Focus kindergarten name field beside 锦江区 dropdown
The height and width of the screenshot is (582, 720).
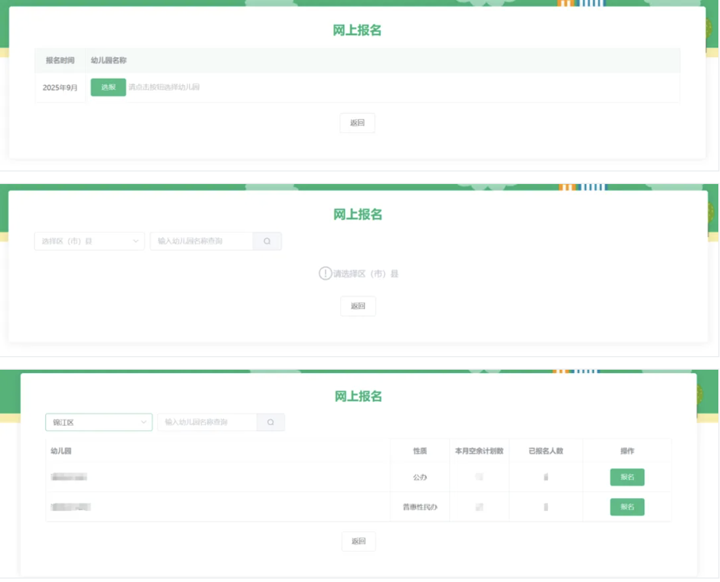point(207,422)
